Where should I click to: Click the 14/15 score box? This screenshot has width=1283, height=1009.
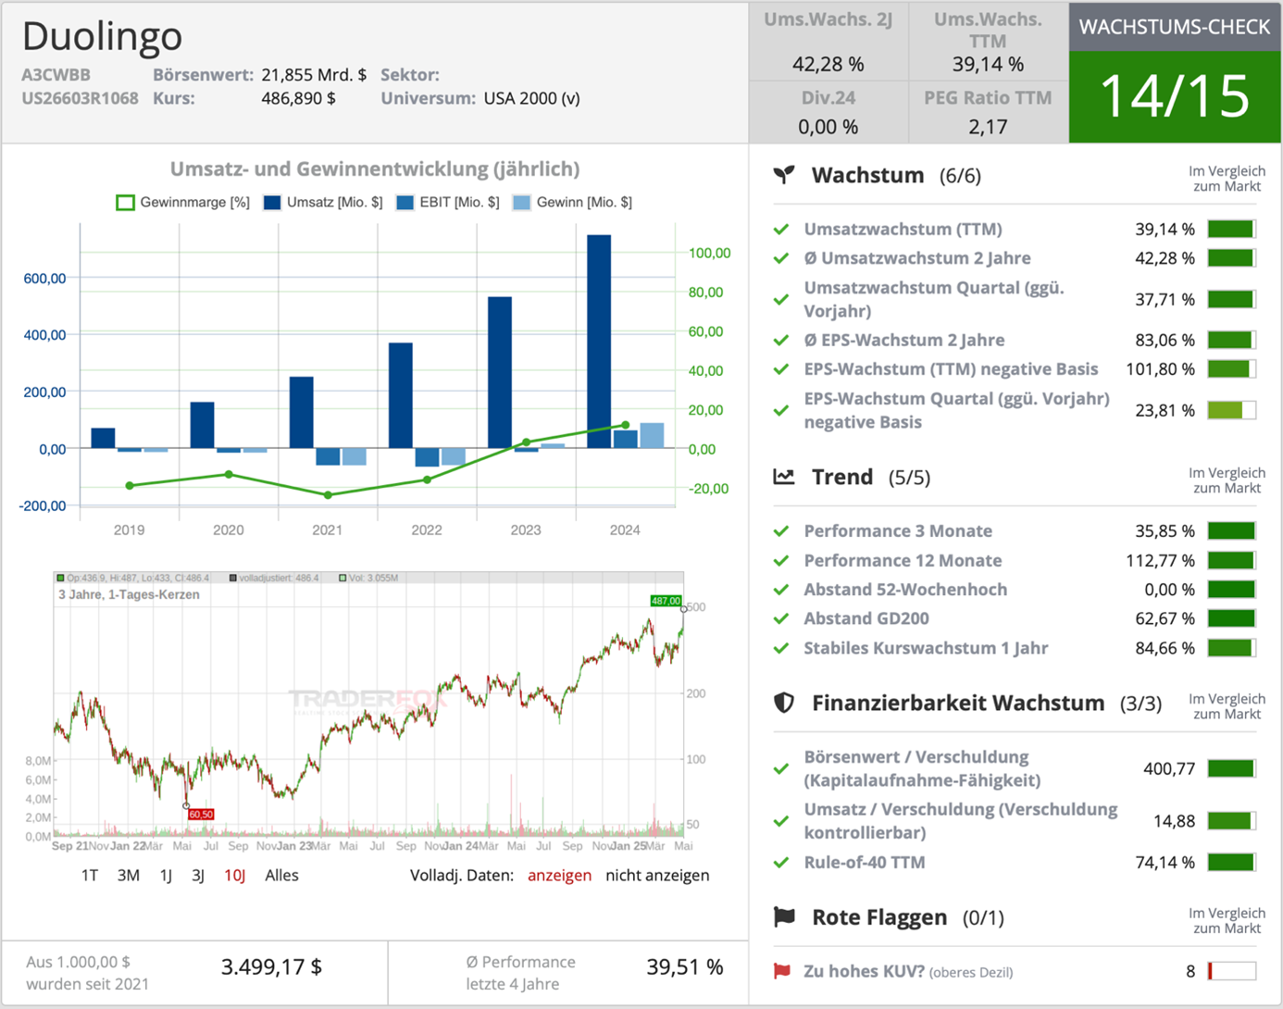[x=1175, y=96]
